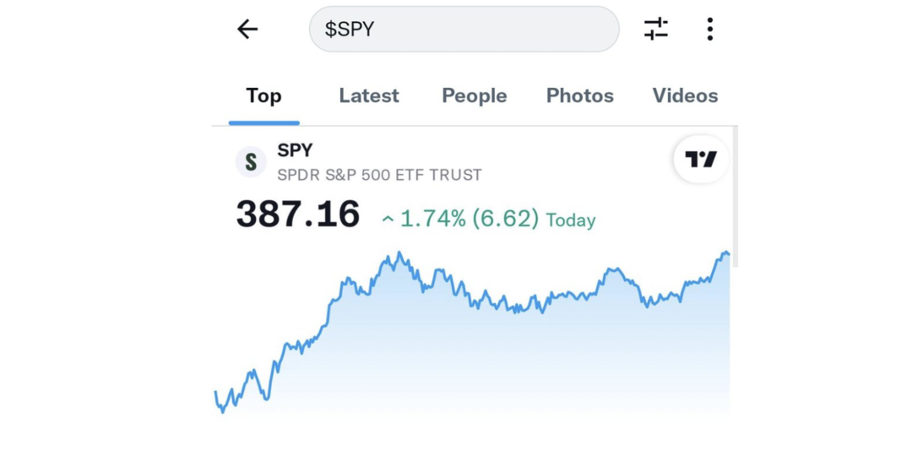Viewport: 912px width, 456px height.
Task: Click the (6.62) point change value
Action: [x=505, y=219]
